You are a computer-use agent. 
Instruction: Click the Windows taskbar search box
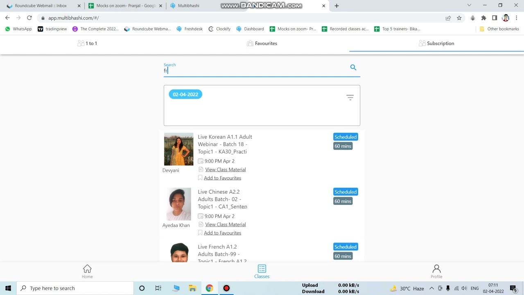(x=75, y=288)
